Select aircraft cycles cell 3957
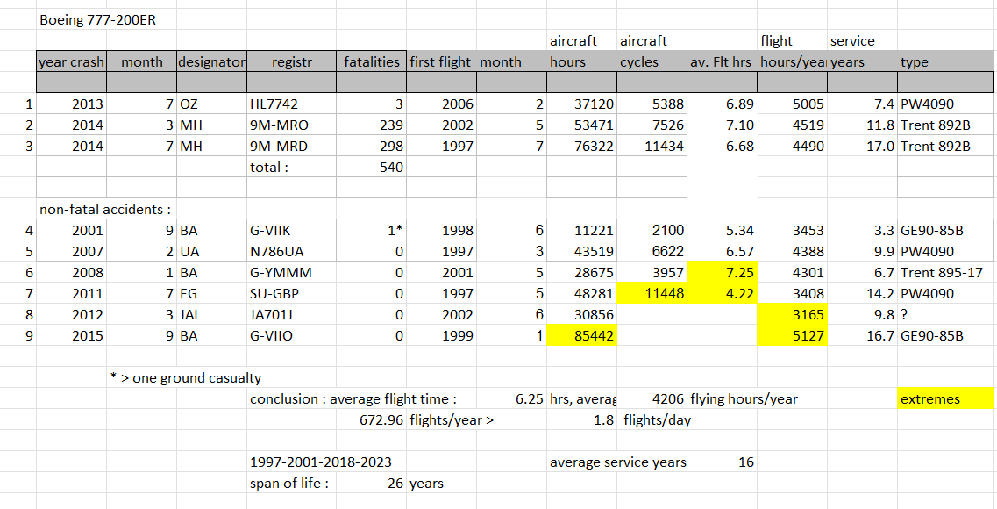 click(x=652, y=272)
